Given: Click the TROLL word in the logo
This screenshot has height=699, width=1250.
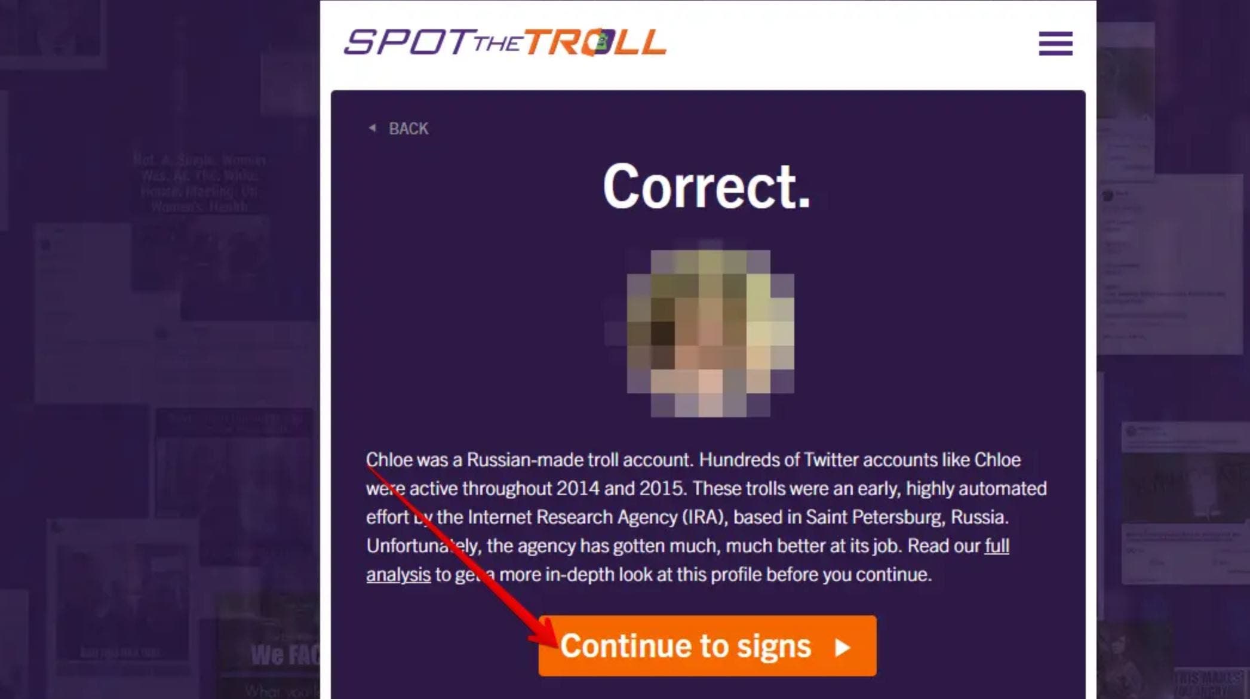Looking at the screenshot, I should pos(595,42).
